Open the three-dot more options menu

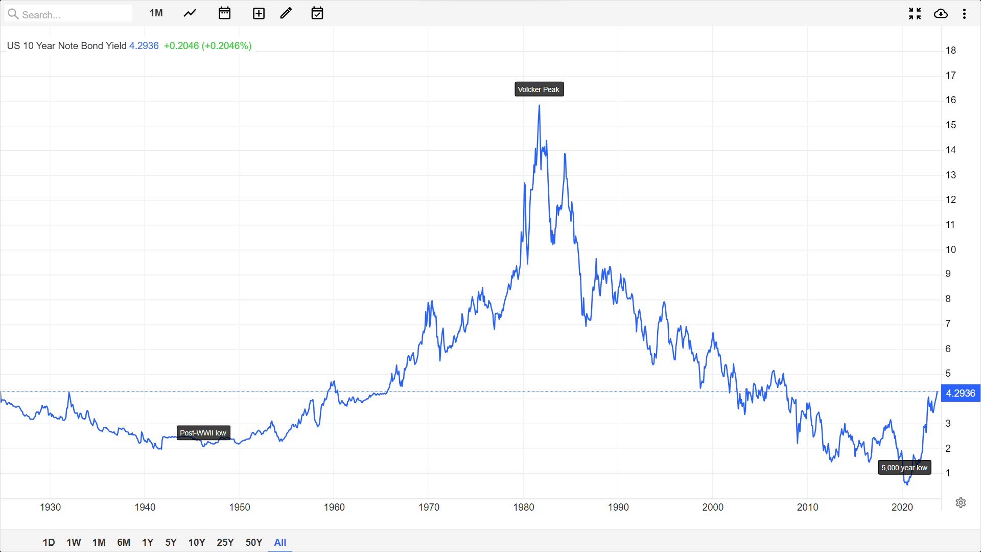[964, 14]
